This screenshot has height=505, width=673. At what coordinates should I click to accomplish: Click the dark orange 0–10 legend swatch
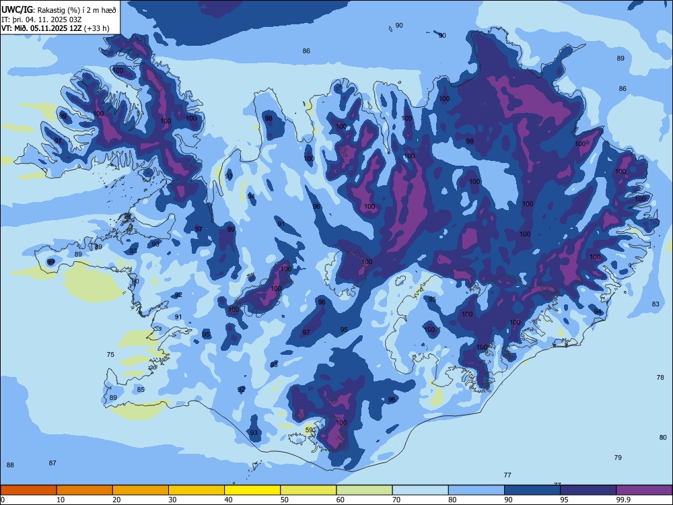(28, 490)
